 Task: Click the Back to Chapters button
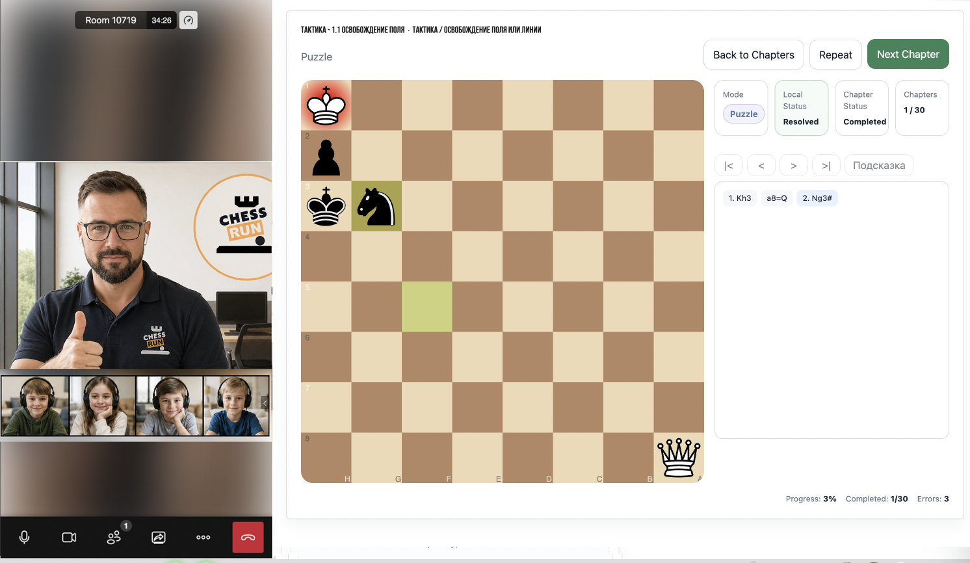(x=754, y=55)
